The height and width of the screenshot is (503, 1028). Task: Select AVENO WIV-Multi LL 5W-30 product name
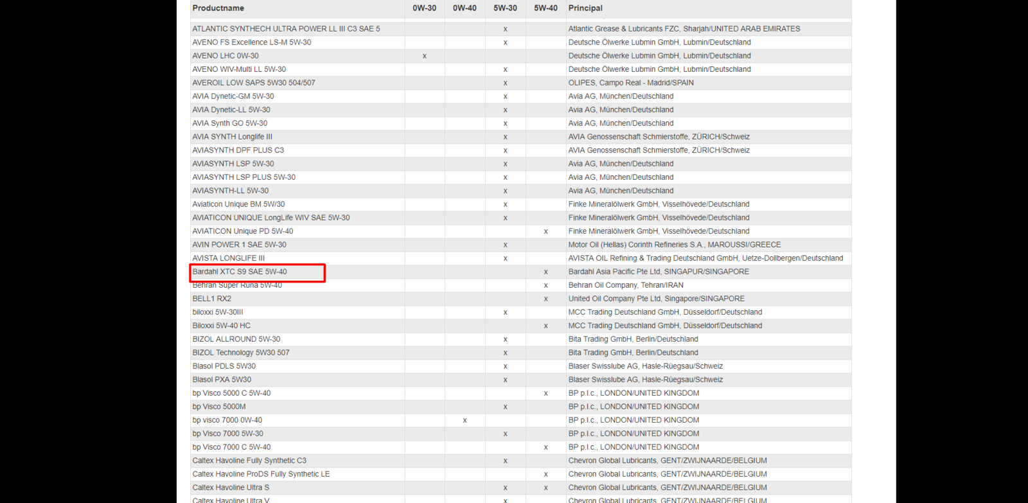point(239,69)
